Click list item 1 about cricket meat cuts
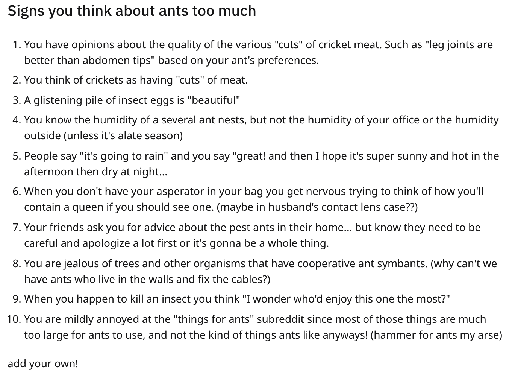The image size is (515, 374). 259,52
